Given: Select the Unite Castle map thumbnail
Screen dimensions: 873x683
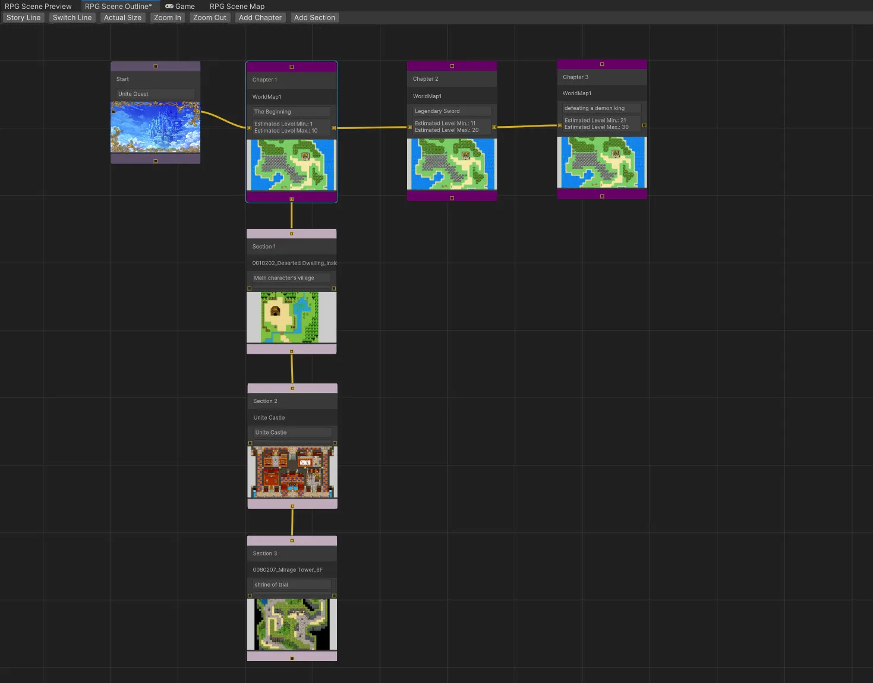Looking at the screenshot, I should pos(292,473).
